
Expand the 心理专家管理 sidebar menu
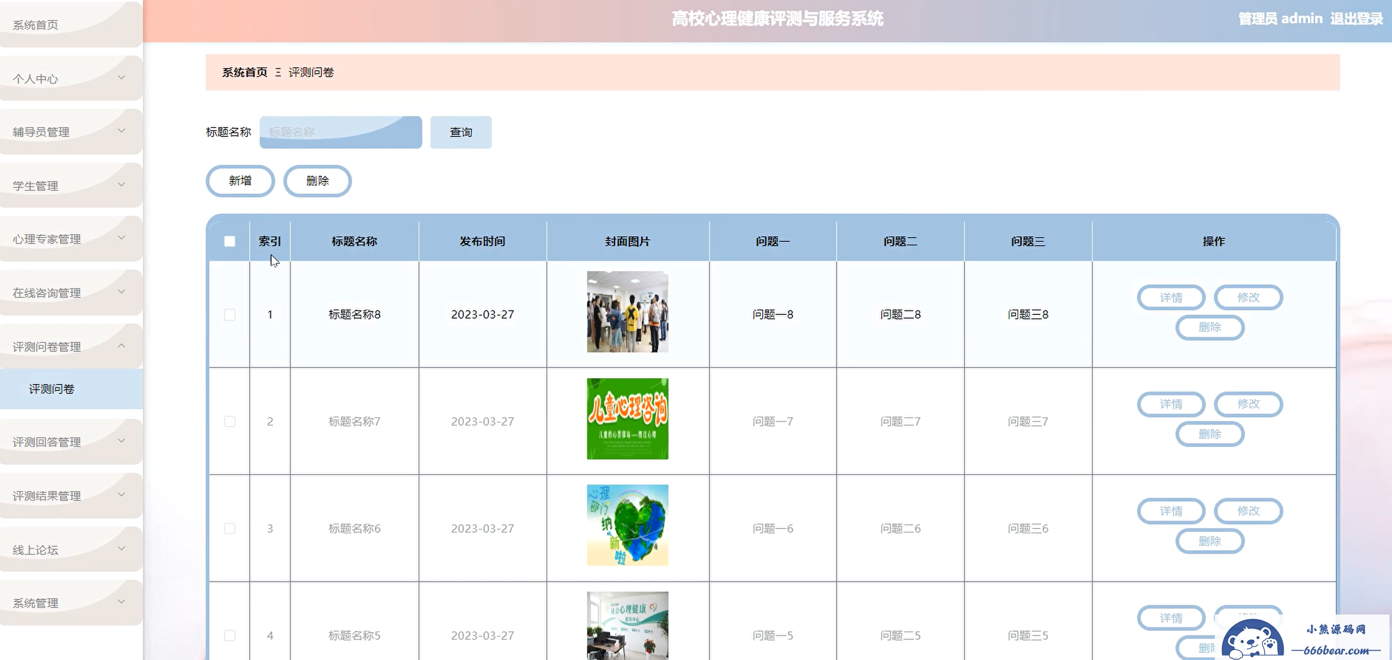pos(71,238)
